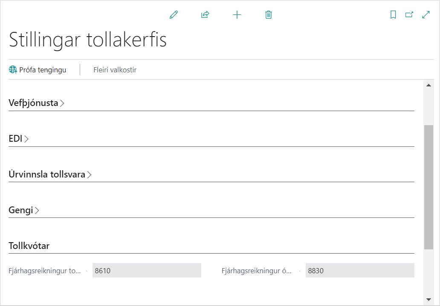Expand the Gengi section
Screen dimensions: 440x306
24,210
